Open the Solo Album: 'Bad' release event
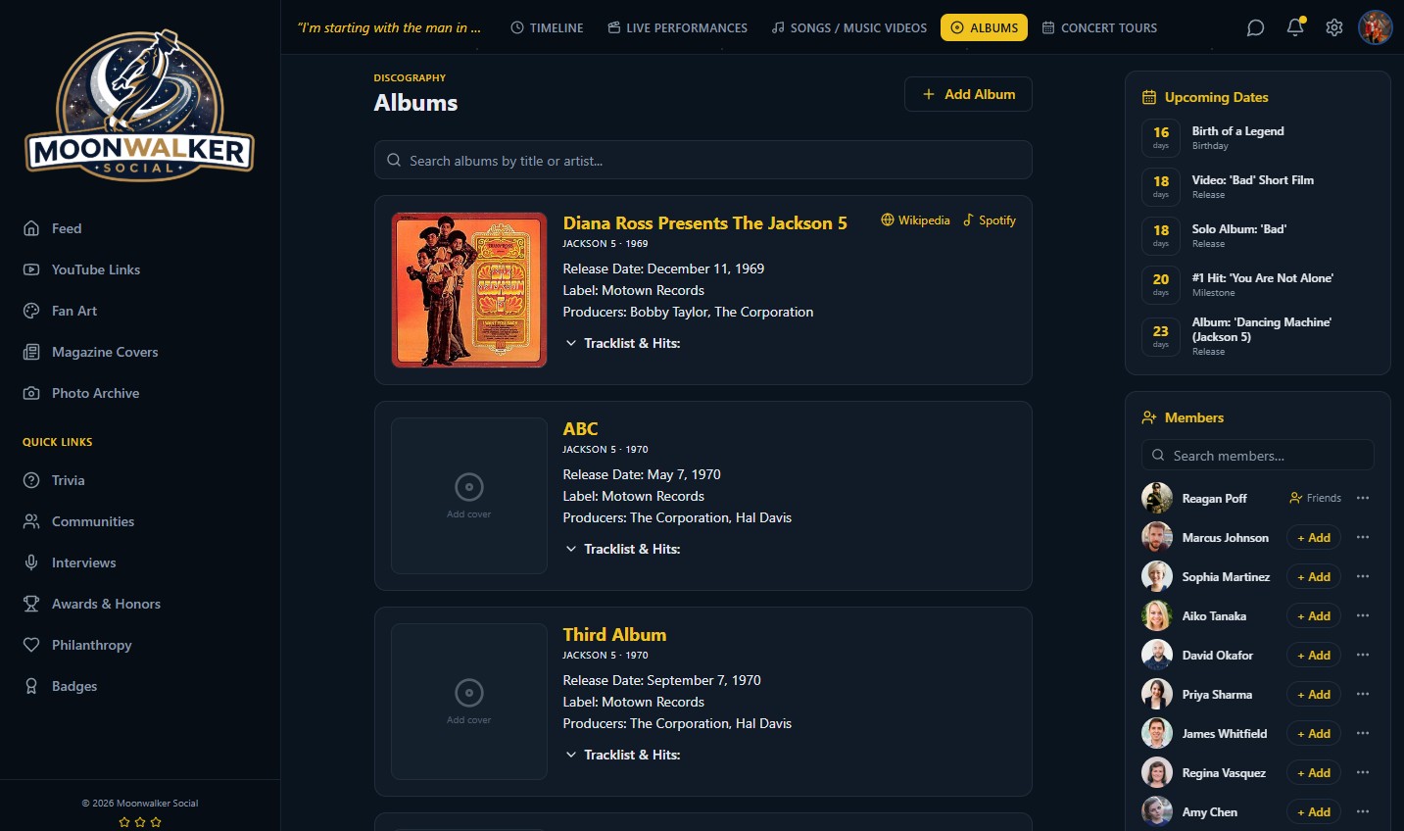The width and height of the screenshot is (1404, 831). point(1258,236)
